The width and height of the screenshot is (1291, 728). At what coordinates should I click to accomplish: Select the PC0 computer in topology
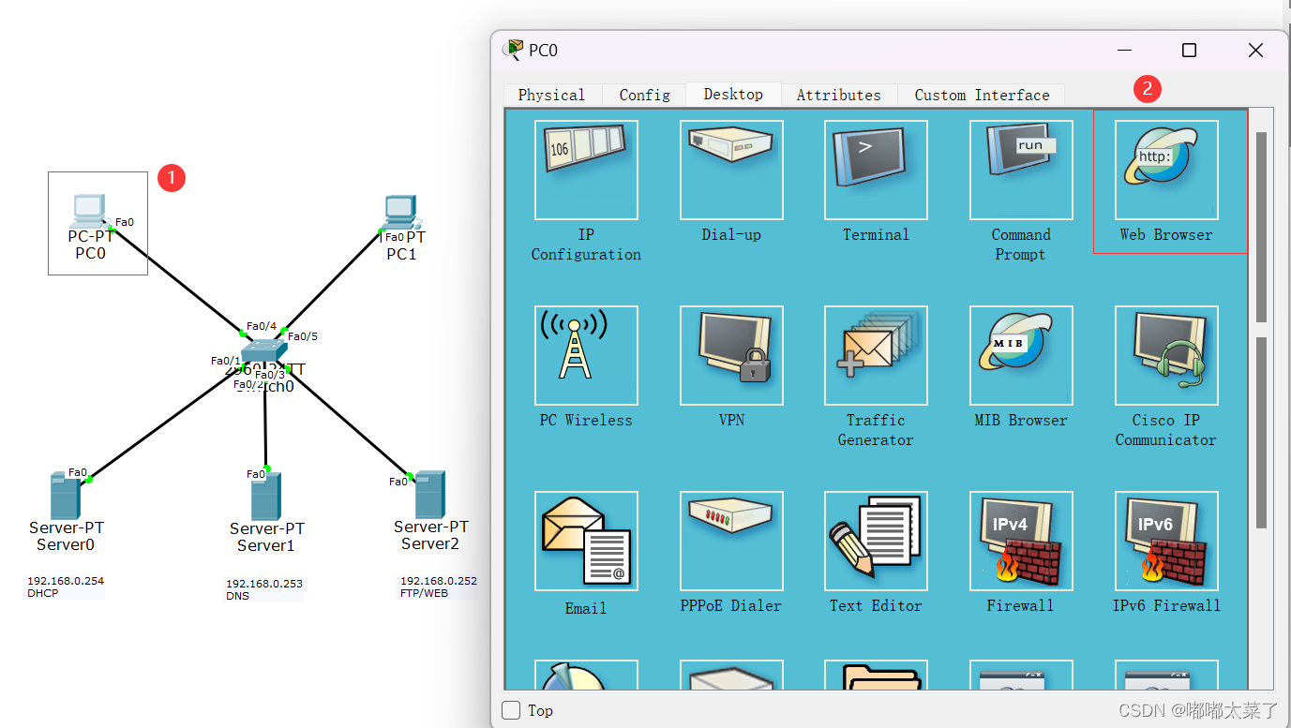pos(90,212)
